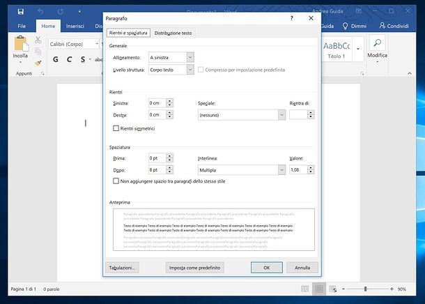Select the Print Layout view icon
Viewport: 425px width, 304px height.
pos(319,289)
